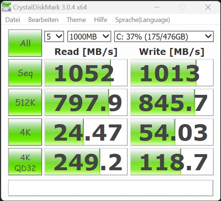The width and height of the screenshot is (221, 201).
Task: Open the Bearbeiten menu
Action: coord(43,20)
